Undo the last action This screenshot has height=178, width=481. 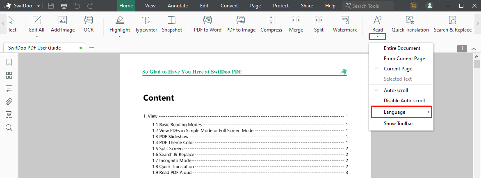pyautogui.click(x=78, y=6)
